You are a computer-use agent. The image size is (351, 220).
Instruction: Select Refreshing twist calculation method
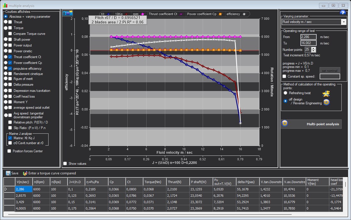[285, 93]
